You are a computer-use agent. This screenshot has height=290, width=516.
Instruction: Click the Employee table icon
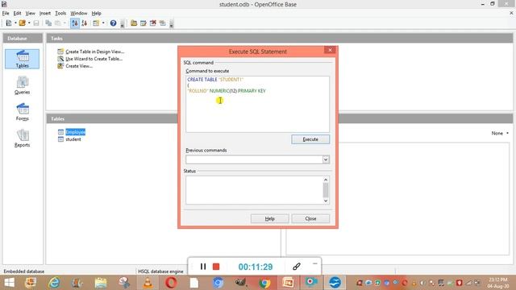tap(60, 132)
